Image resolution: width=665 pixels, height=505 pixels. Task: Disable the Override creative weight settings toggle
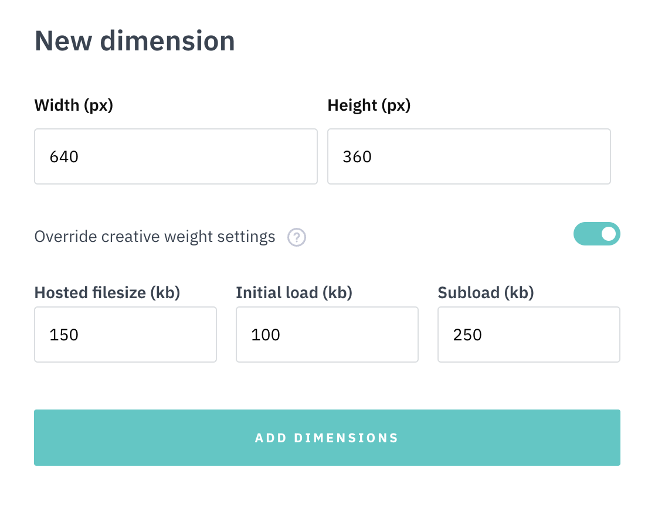(596, 234)
